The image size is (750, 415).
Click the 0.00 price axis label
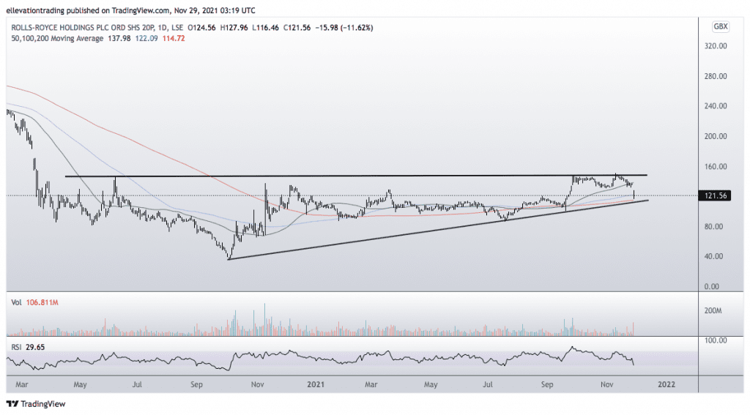[x=712, y=286]
